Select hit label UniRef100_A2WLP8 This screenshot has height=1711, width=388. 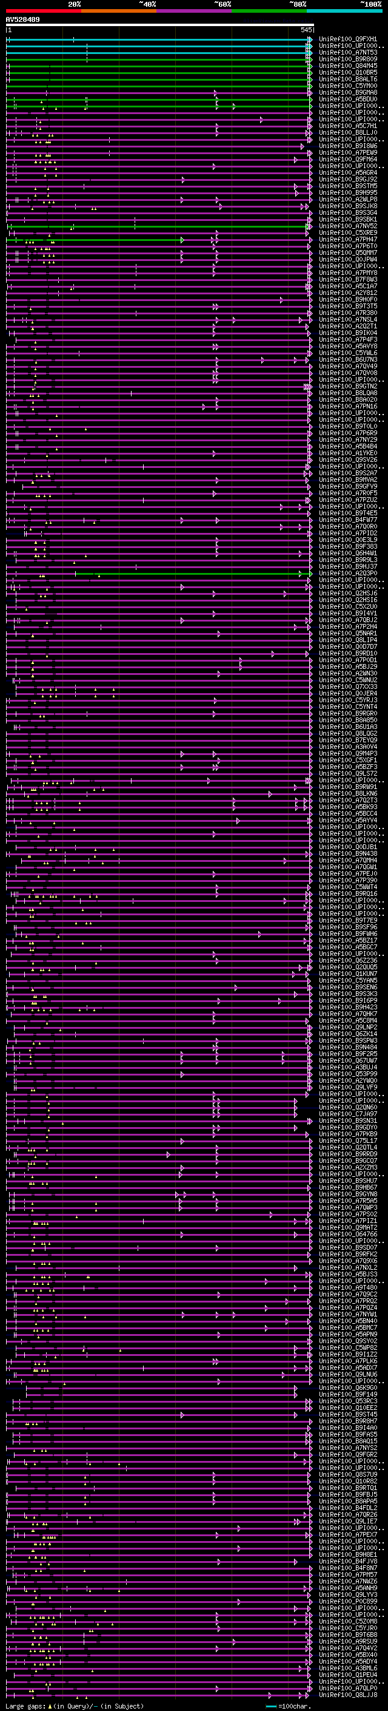348,199
